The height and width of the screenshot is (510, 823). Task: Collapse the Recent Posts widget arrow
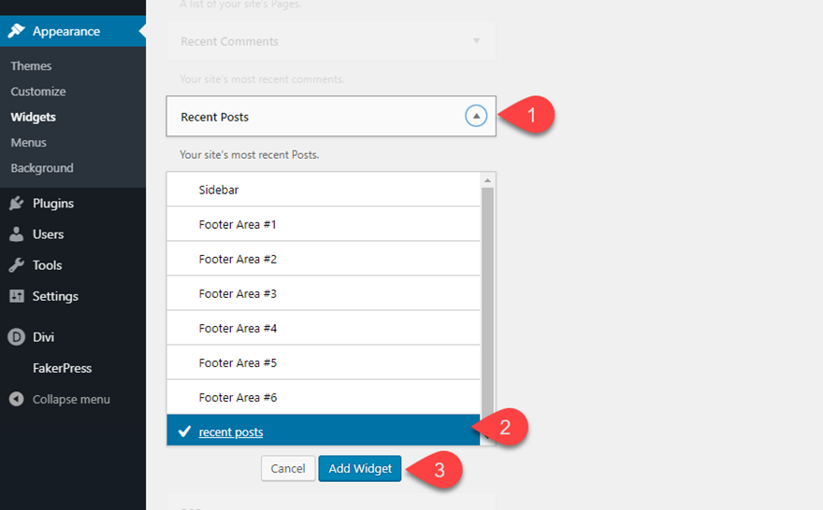[x=476, y=117]
